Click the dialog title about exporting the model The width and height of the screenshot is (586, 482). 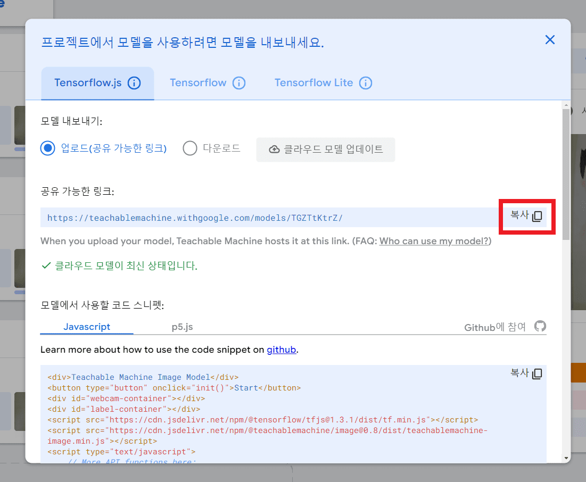183,42
